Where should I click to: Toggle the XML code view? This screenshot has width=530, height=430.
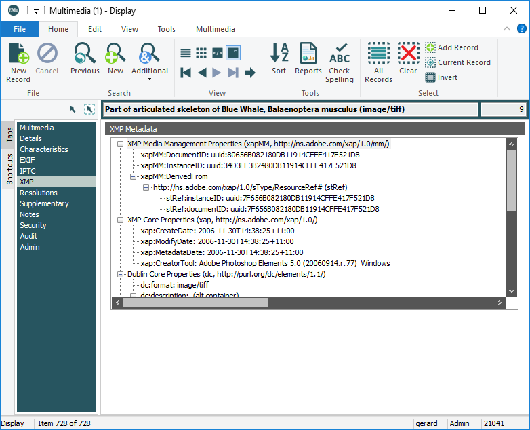point(217,53)
